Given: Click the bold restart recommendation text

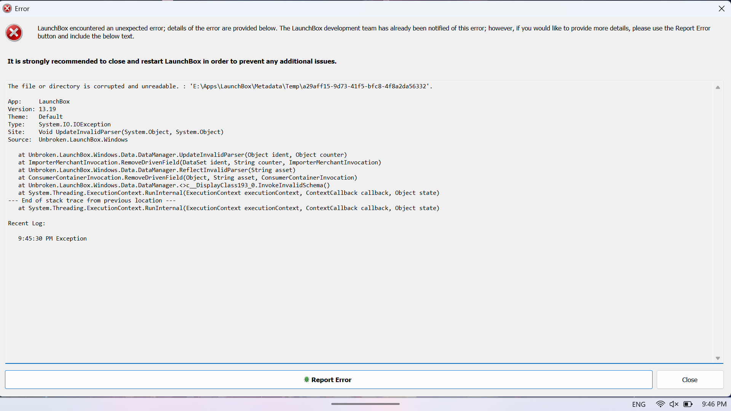Looking at the screenshot, I should coord(172,61).
